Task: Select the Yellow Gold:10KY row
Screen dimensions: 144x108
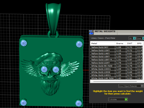Action: (116, 50)
